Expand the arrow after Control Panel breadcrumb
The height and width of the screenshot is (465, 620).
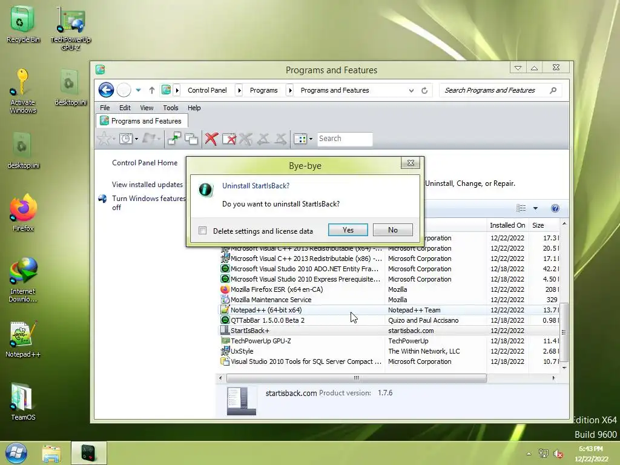coord(239,91)
